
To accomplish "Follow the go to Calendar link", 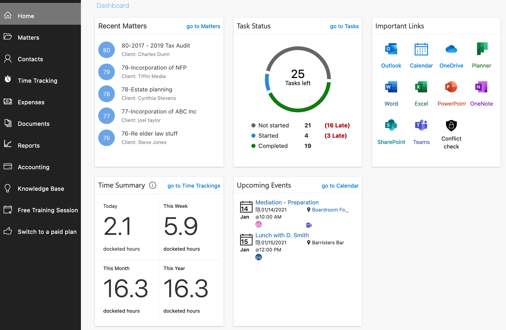I will point(340,186).
